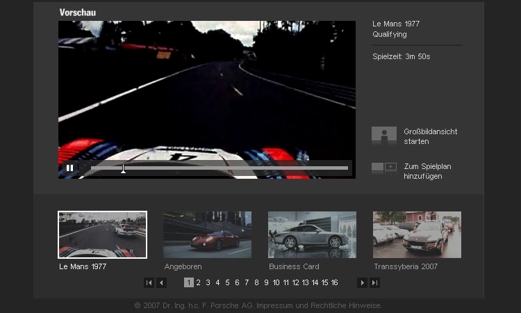This screenshot has width=521, height=313.
Task: Select page 1 in pagination
Action: pyautogui.click(x=189, y=282)
